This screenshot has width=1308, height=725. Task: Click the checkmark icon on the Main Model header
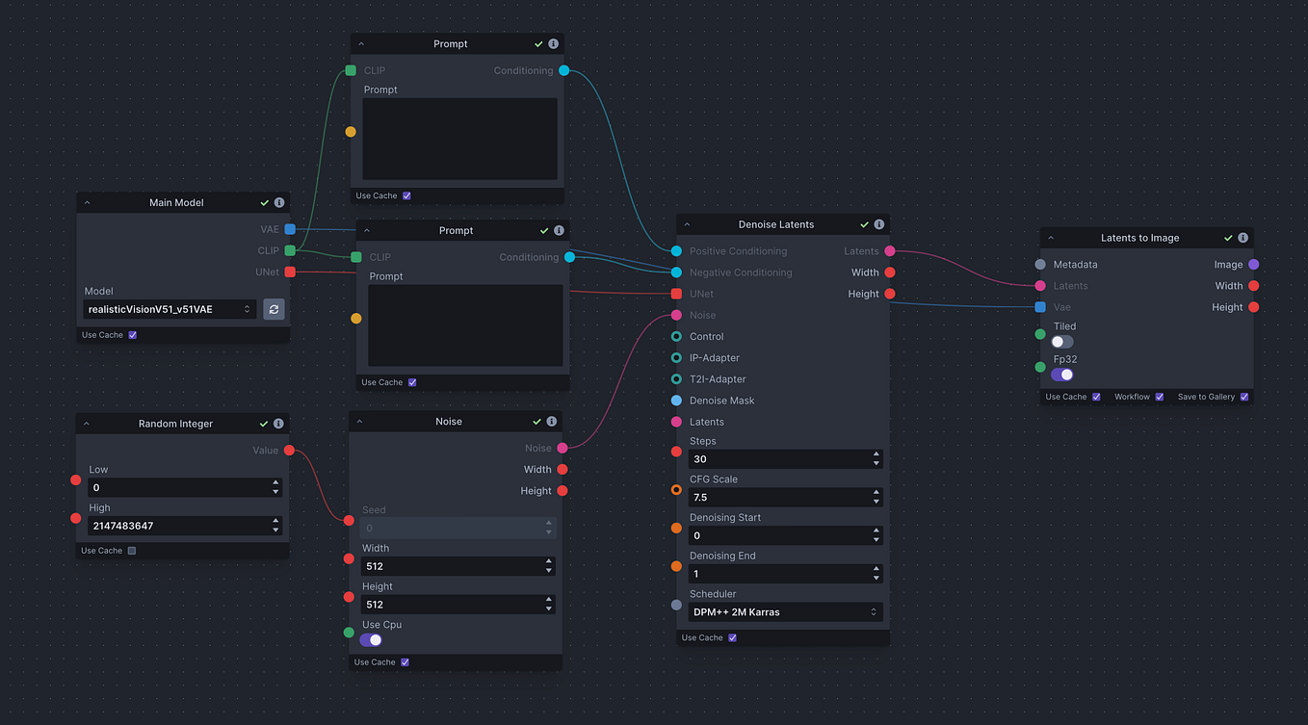265,202
